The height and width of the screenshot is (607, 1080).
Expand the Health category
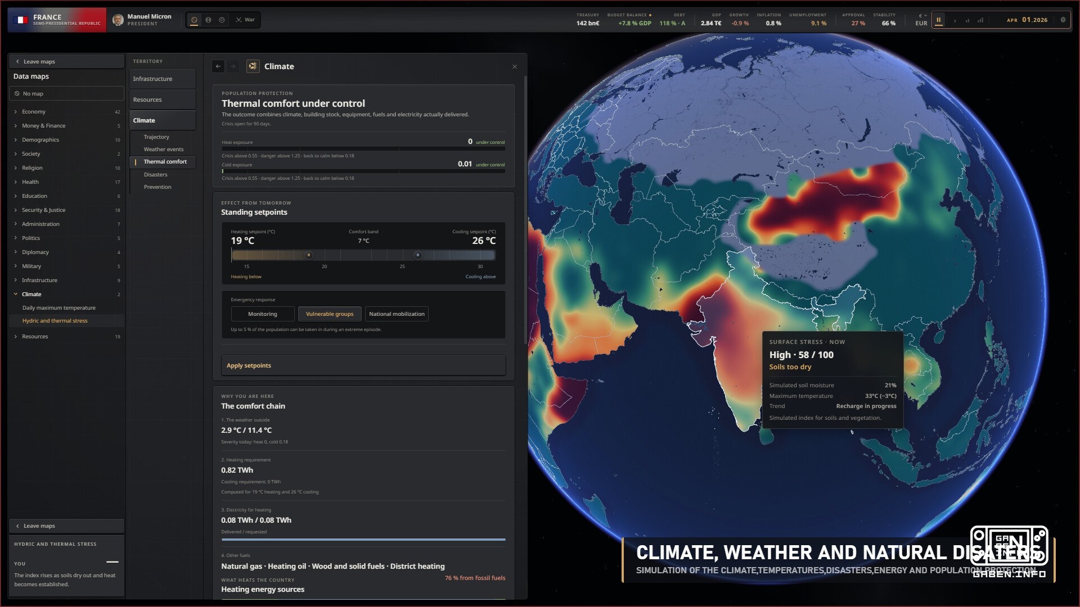[x=67, y=182]
